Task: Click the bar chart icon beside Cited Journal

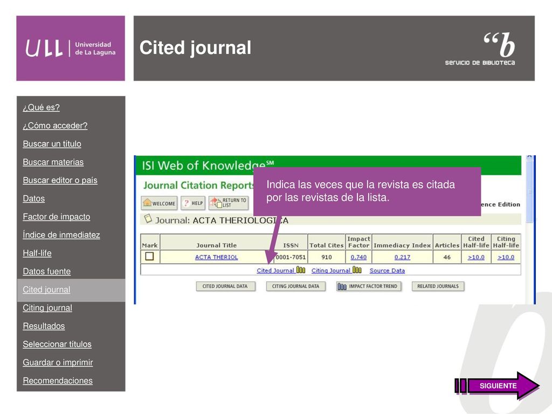Action: (x=301, y=270)
